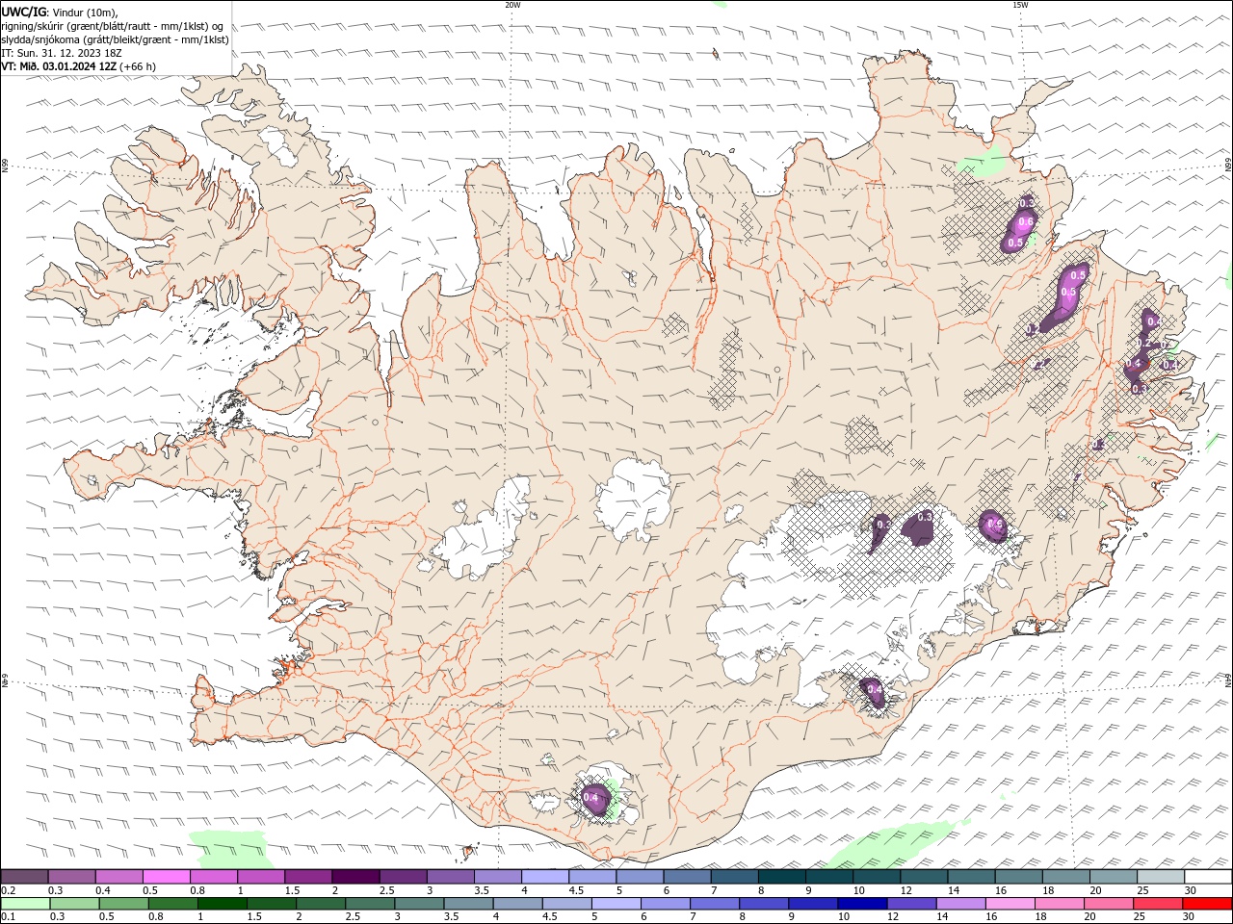The image size is (1233, 924).
Task: Click the '0.6' precipitation value in northeast Iceland
Action: point(1026,222)
